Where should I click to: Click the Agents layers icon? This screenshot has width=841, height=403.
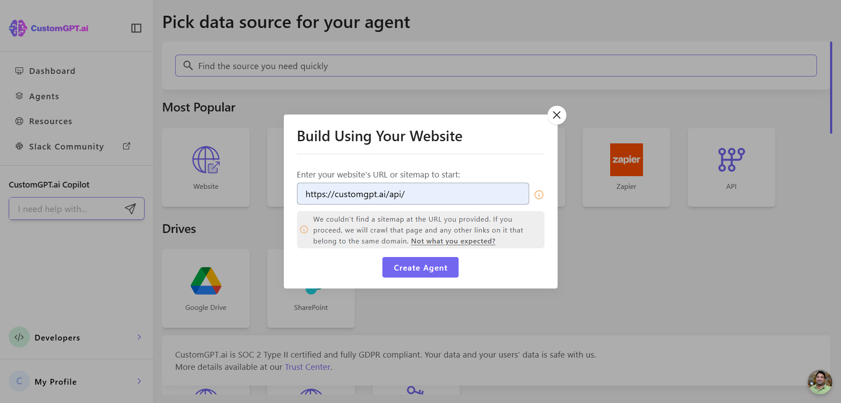click(x=19, y=96)
